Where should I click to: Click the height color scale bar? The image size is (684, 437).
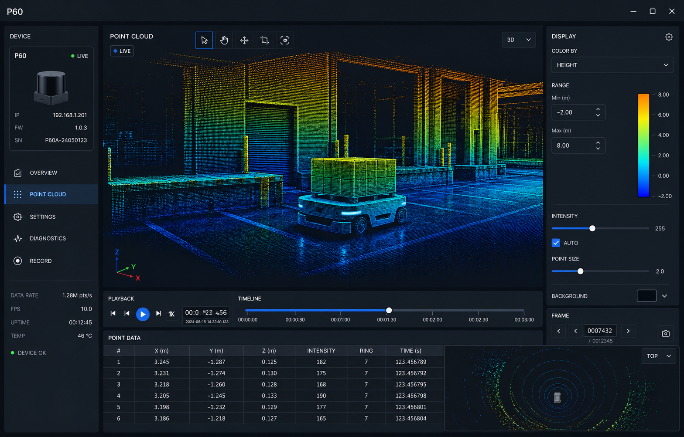click(x=643, y=145)
